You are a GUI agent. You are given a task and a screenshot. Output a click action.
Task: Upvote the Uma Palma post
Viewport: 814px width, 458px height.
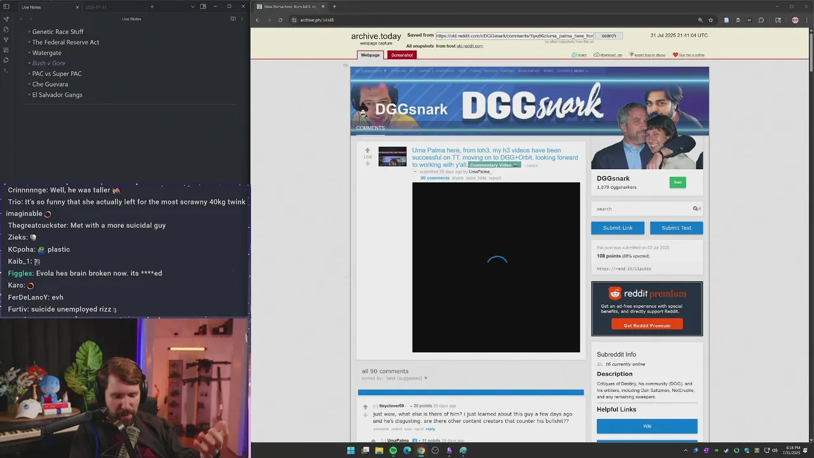(x=367, y=151)
